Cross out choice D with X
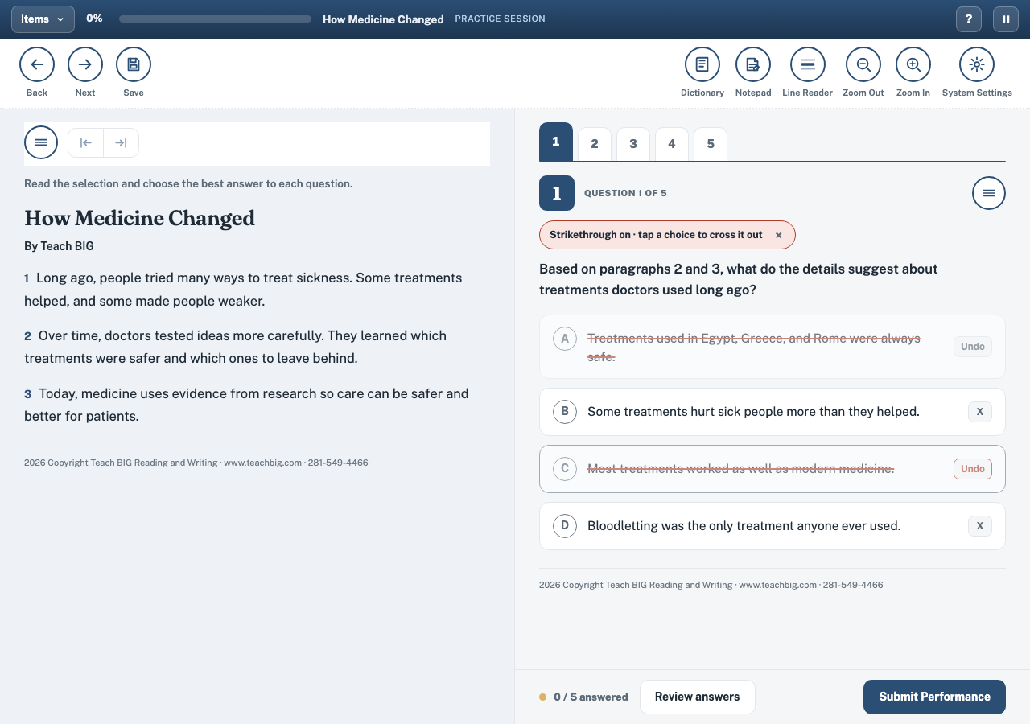 coord(979,526)
